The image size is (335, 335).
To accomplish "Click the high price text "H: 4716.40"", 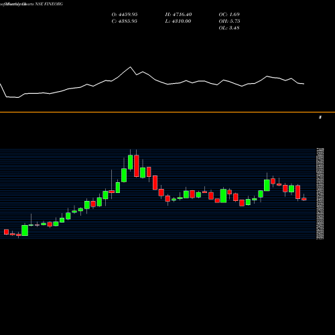I will [x=178, y=15].
